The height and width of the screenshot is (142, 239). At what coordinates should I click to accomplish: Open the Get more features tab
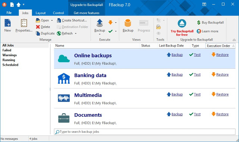tap(87, 13)
